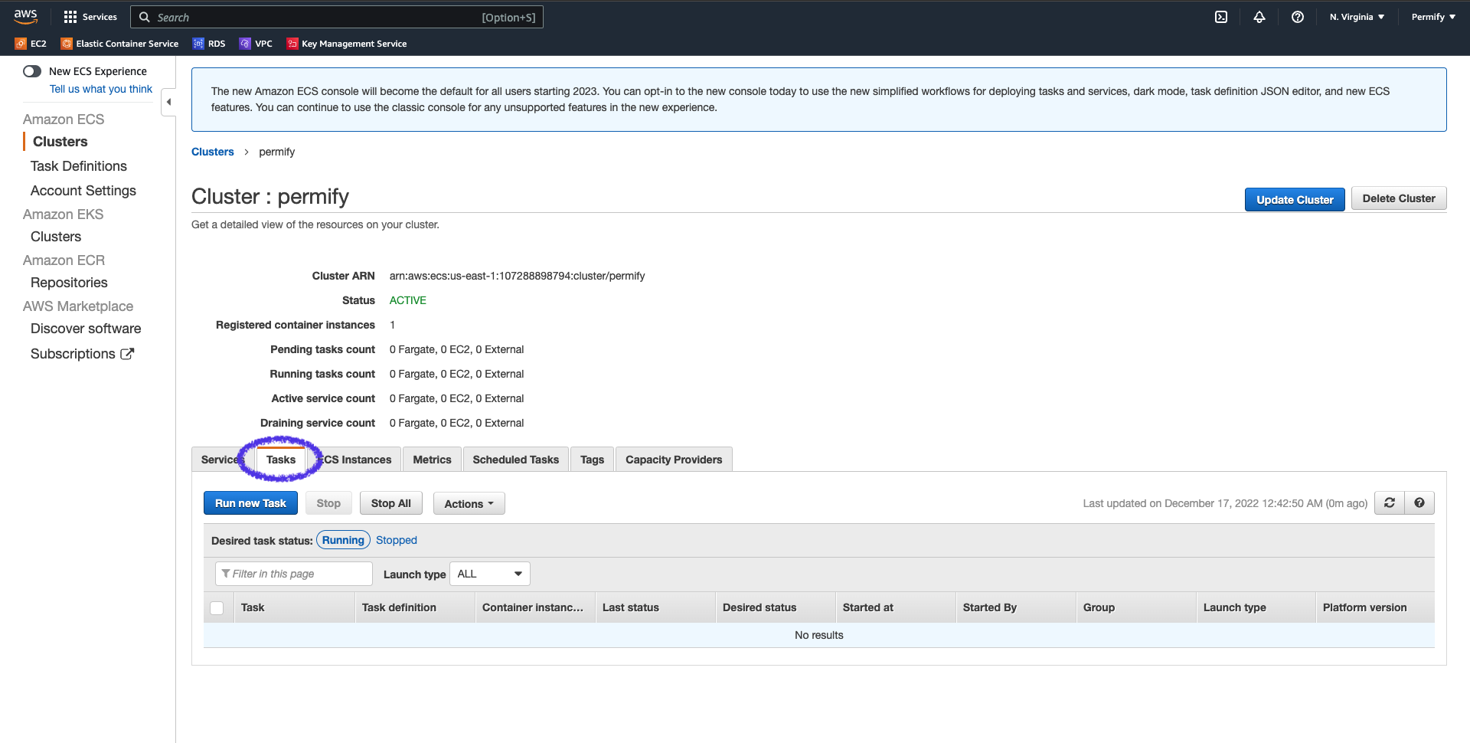
Task: Open the Metrics tab
Action: coord(432,460)
